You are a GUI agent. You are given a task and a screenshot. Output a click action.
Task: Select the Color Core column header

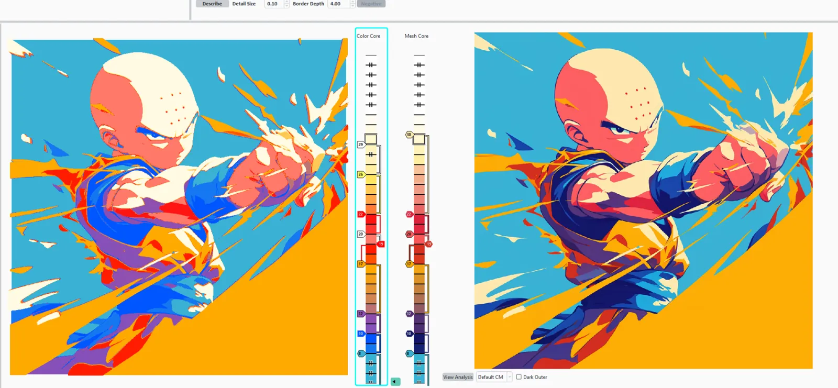(369, 36)
